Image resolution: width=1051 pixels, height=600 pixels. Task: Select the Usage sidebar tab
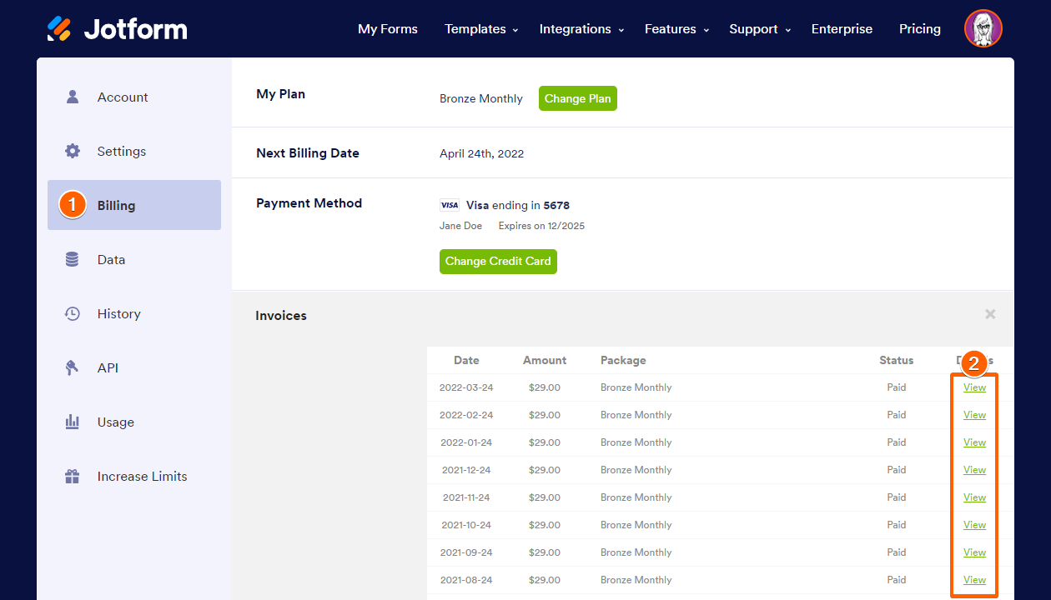coord(134,422)
